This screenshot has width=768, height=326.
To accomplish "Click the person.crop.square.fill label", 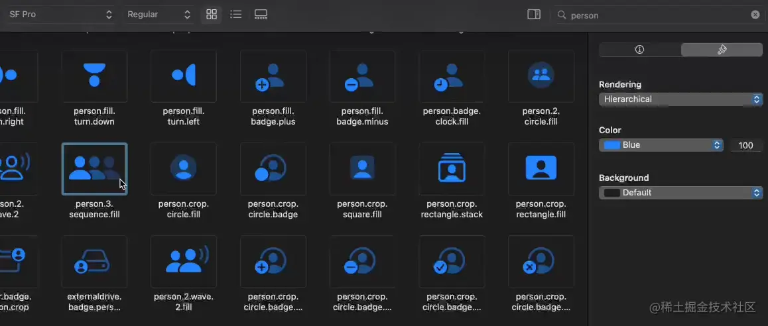I will point(363,209).
